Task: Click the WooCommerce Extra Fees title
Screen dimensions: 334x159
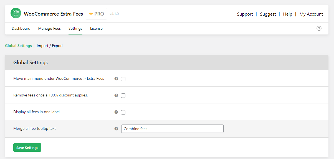Action: [x=54, y=14]
